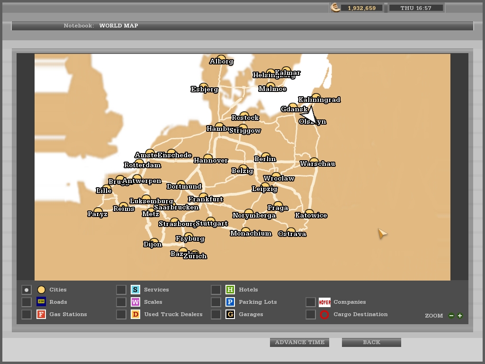Toggle the Companies checkbox
The width and height of the screenshot is (485, 364).
point(311,302)
